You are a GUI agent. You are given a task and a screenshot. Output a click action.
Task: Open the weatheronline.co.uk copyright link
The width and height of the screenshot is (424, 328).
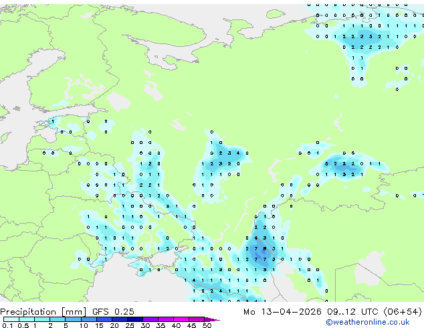click(x=368, y=322)
